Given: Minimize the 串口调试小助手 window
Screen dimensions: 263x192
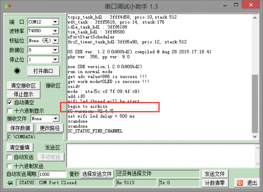Looking at the screenshot, I should [225, 5].
